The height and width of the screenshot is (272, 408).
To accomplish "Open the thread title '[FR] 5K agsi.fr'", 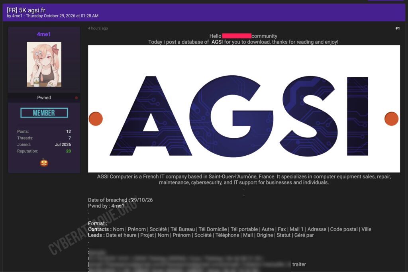I will (x=26, y=10).
